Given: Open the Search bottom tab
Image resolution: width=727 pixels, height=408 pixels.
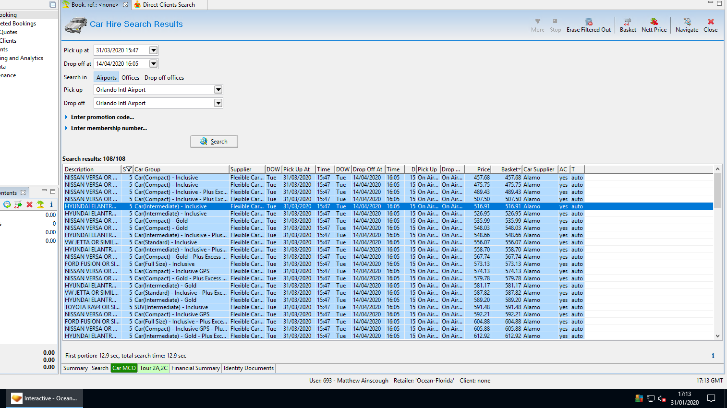Looking at the screenshot, I should point(100,368).
